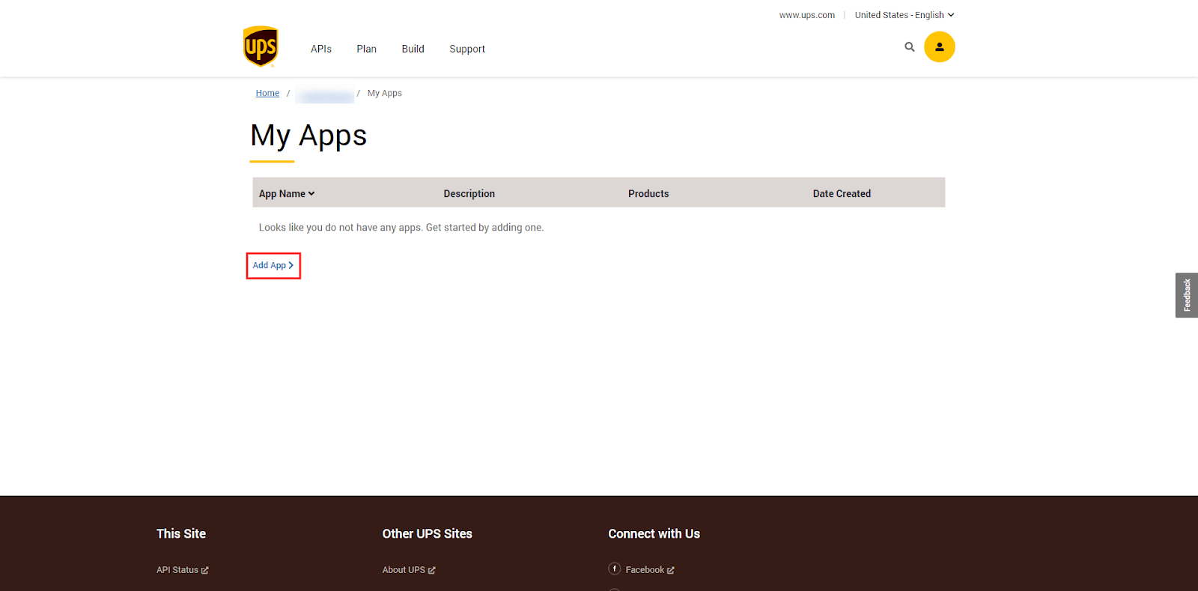Viewport: 1198px width, 591px height.
Task: Open About UPS footer link
Action: coord(409,570)
